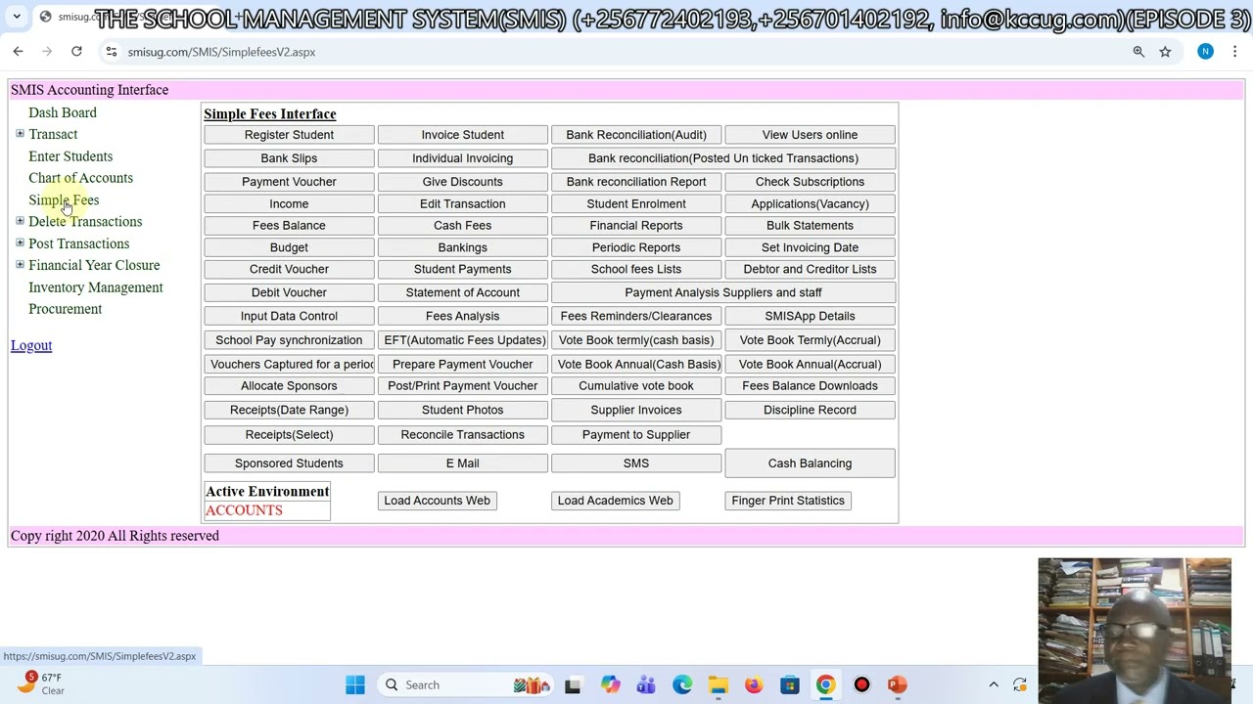Open the Bank Reconciliation(Audit) button
Screen dimensions: 1253x704
[636, 135]
